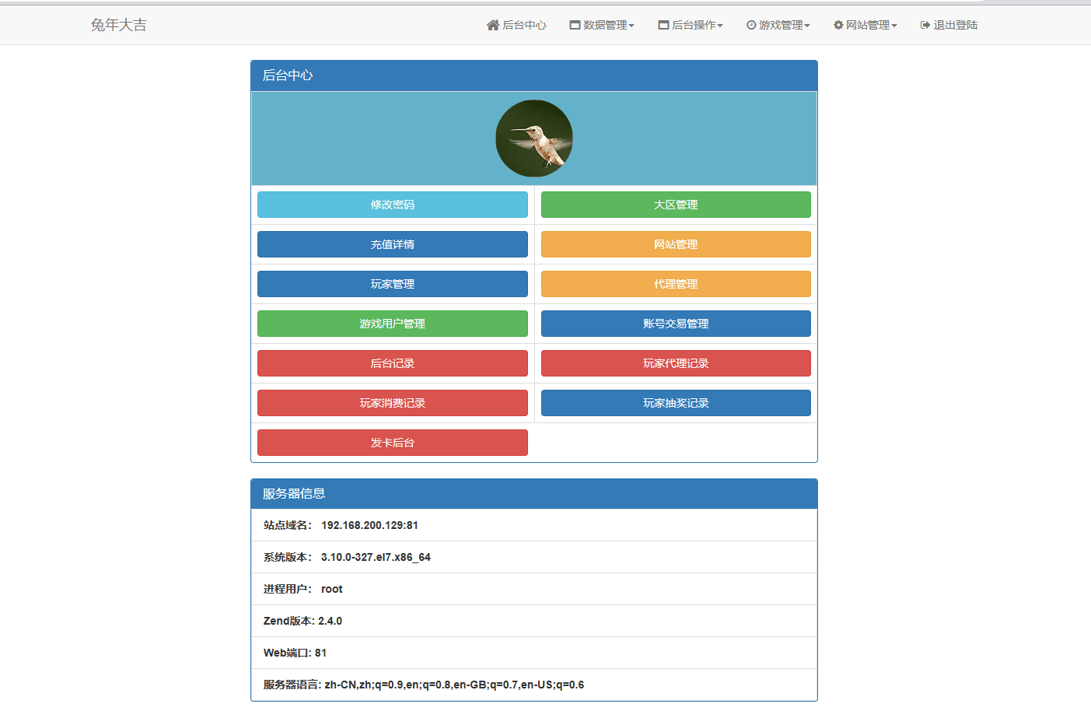1091x711 pixels.
Task: Open the 网站管理 menu
Action: click(x=865, y=25)
